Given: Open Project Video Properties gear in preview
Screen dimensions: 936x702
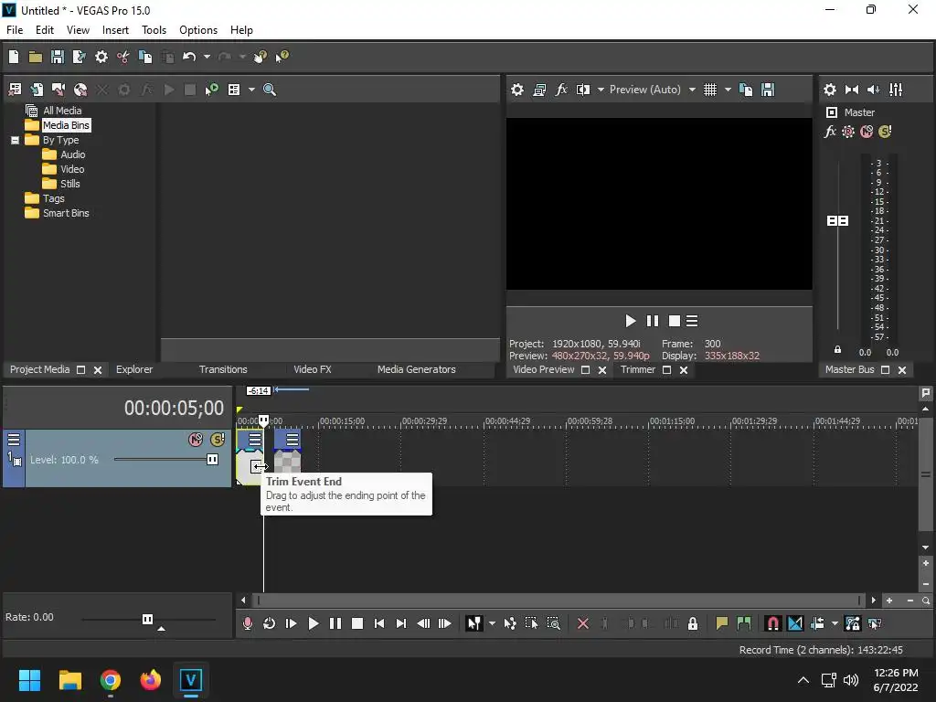Looking at the screenshot, I should 517,90.
